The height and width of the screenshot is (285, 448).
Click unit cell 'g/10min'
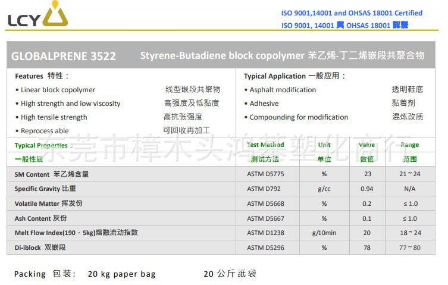coord(324,233)
